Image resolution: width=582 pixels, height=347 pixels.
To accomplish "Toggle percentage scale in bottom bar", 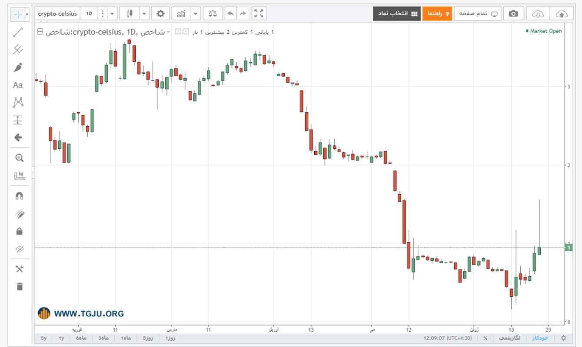I will point(485,338).
